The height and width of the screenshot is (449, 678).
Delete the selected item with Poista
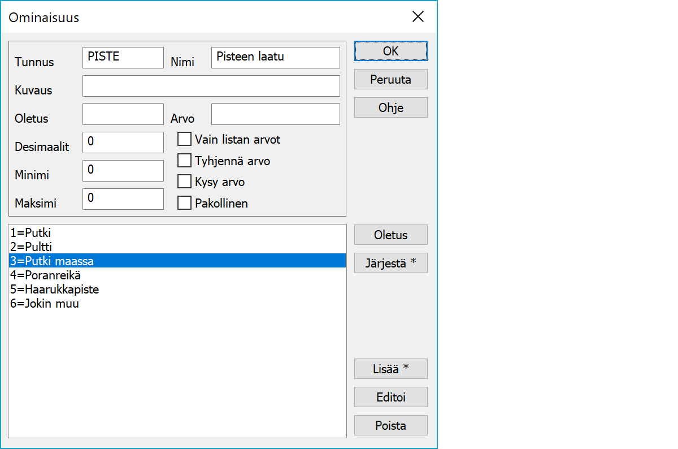click(390, 425)
